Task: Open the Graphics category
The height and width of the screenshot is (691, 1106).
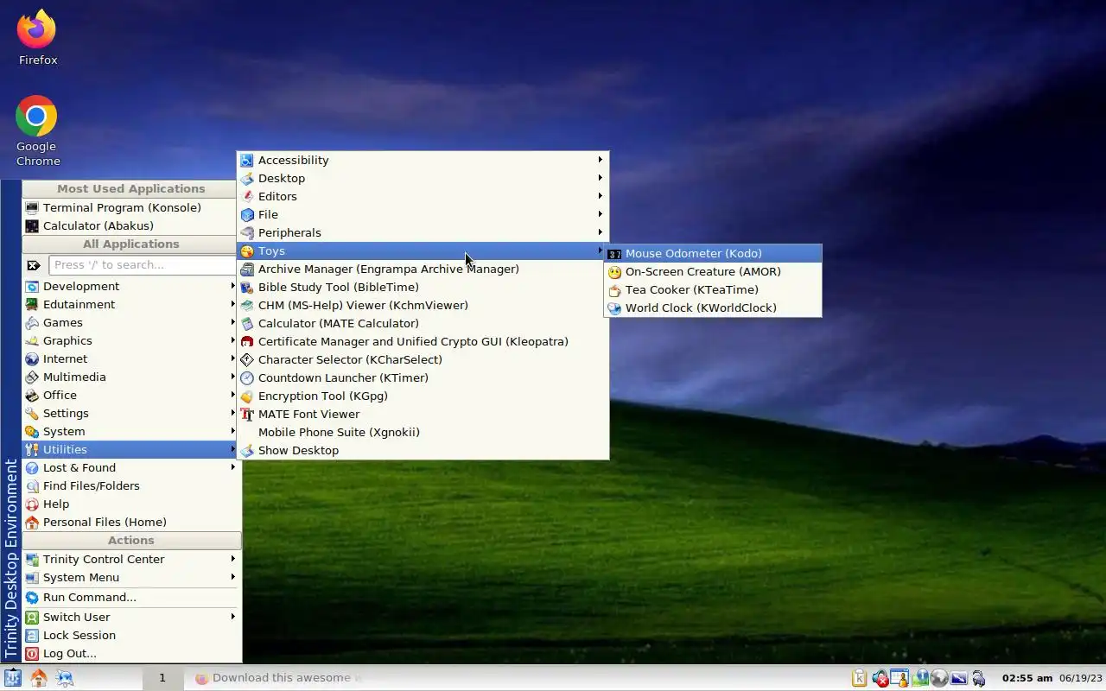Action: (130, 340)
